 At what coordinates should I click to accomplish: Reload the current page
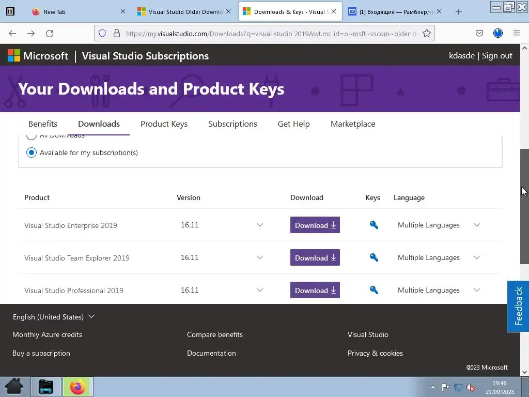click(x=50, y=34)
